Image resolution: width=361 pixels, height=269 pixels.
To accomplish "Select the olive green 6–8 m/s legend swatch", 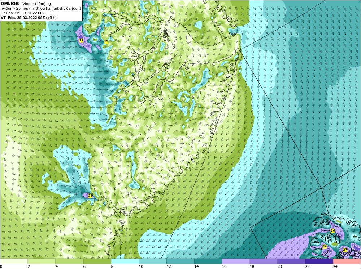I will pyautogui.click(x=97, y=261).
